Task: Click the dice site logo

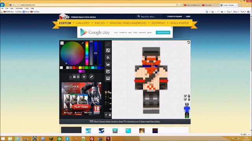Action: (64, 17)
